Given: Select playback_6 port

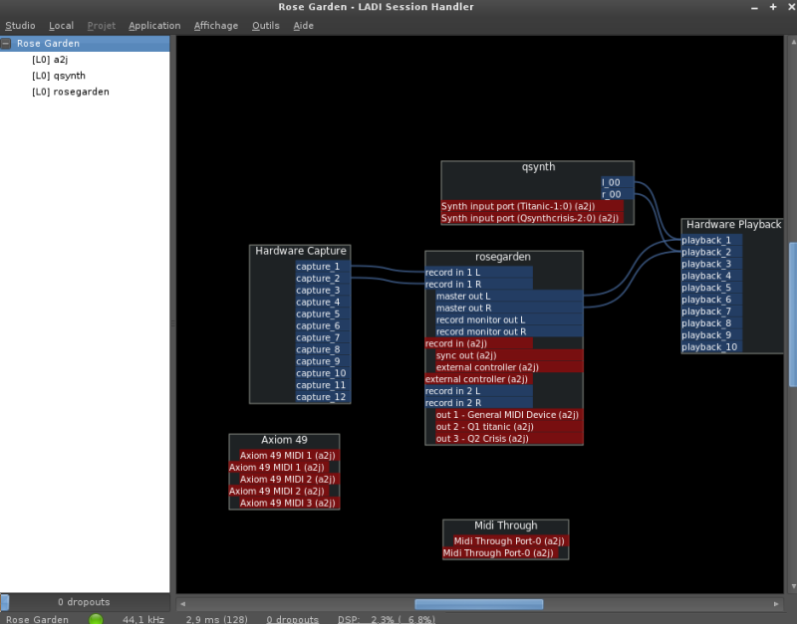Looking at the screenshot, I should coord(711,300).
